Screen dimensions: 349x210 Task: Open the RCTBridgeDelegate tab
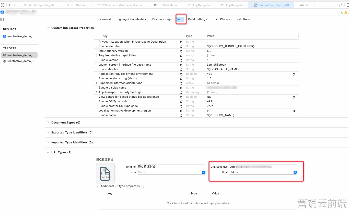click(39, 5)
